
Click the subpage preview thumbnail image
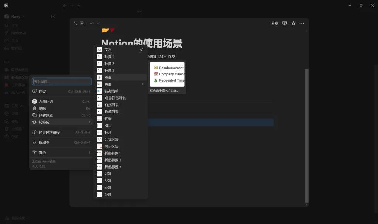pos(167,74)
